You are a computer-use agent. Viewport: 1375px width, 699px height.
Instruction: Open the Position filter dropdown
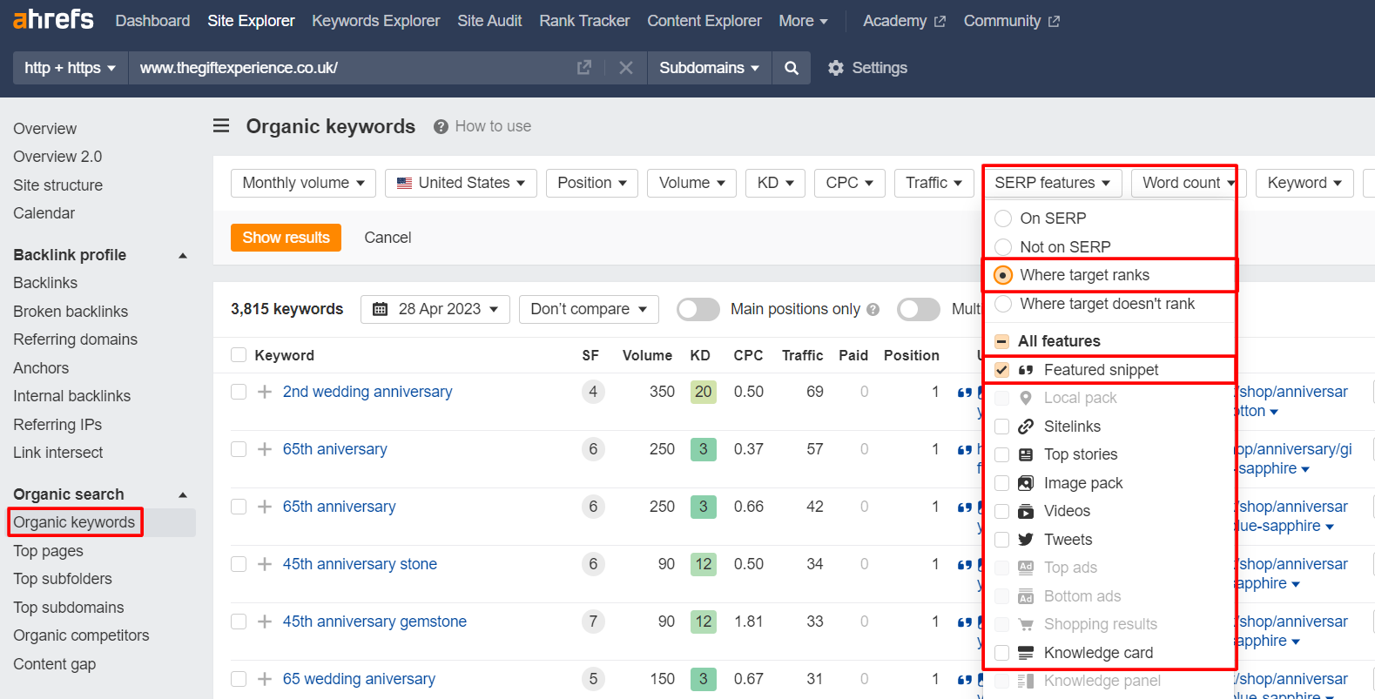(x=592, y=183)
